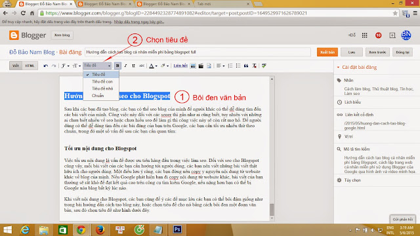This screenshot has height=236, width=420.
Task: Click Gửi phản hồi feedback button
Action: (x=402, y=220)
